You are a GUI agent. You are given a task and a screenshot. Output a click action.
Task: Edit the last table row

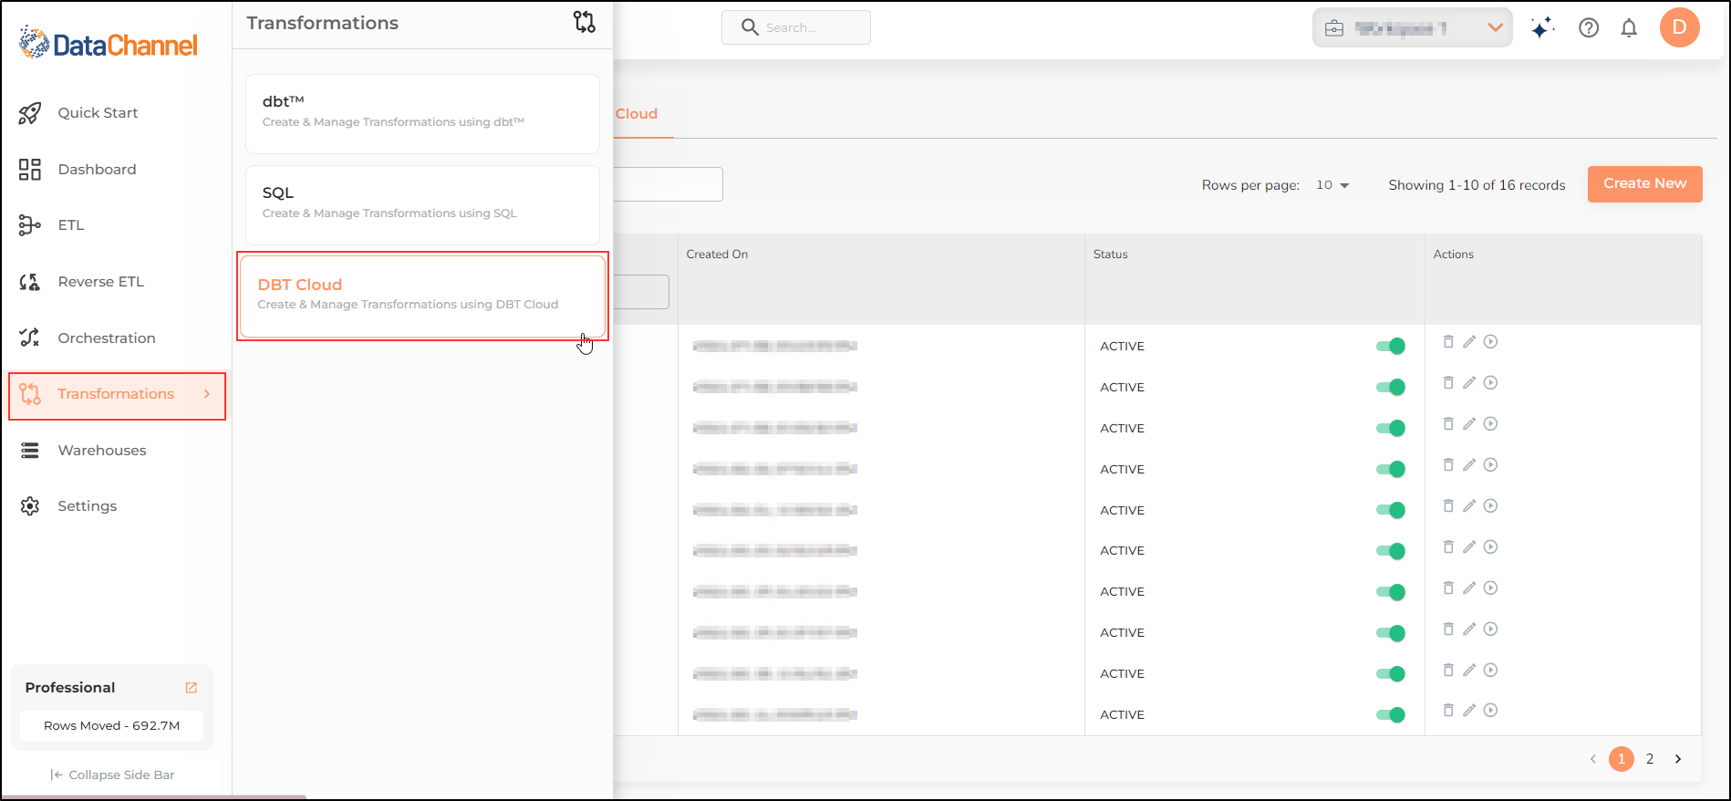[x=1469, y=711]
